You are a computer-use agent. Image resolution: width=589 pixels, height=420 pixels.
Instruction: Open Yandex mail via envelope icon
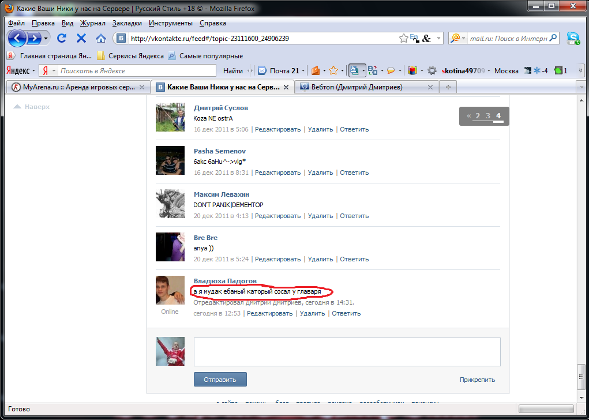tap(262, 70)
